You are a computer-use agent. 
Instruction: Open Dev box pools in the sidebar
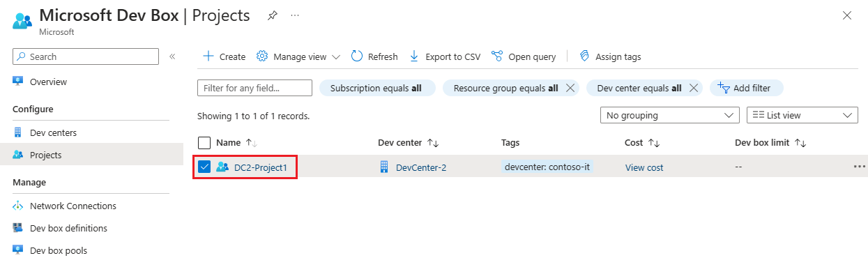(x=59, y=250)
